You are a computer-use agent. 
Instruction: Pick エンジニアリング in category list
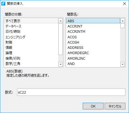pyautogui.click(x=31, y=37)
